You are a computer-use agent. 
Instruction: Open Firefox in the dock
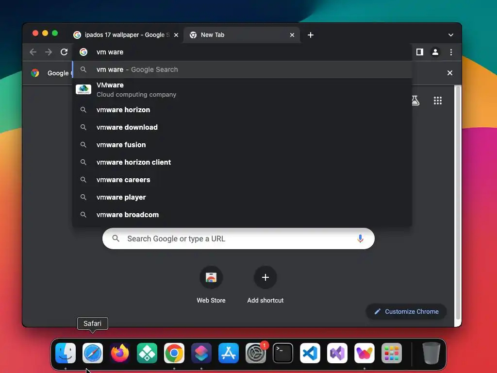point(120,353)
